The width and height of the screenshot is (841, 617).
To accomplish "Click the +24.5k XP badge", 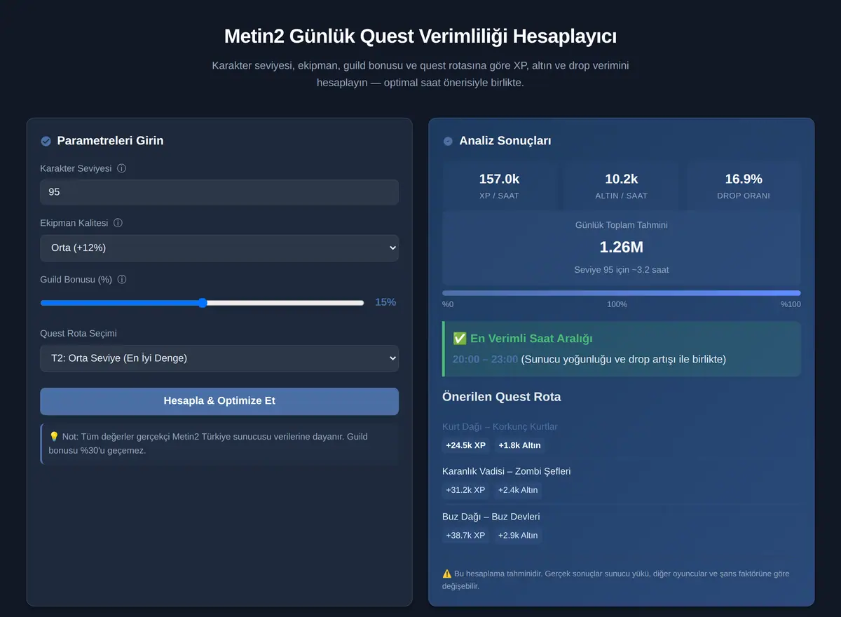I will click(466, 445).
